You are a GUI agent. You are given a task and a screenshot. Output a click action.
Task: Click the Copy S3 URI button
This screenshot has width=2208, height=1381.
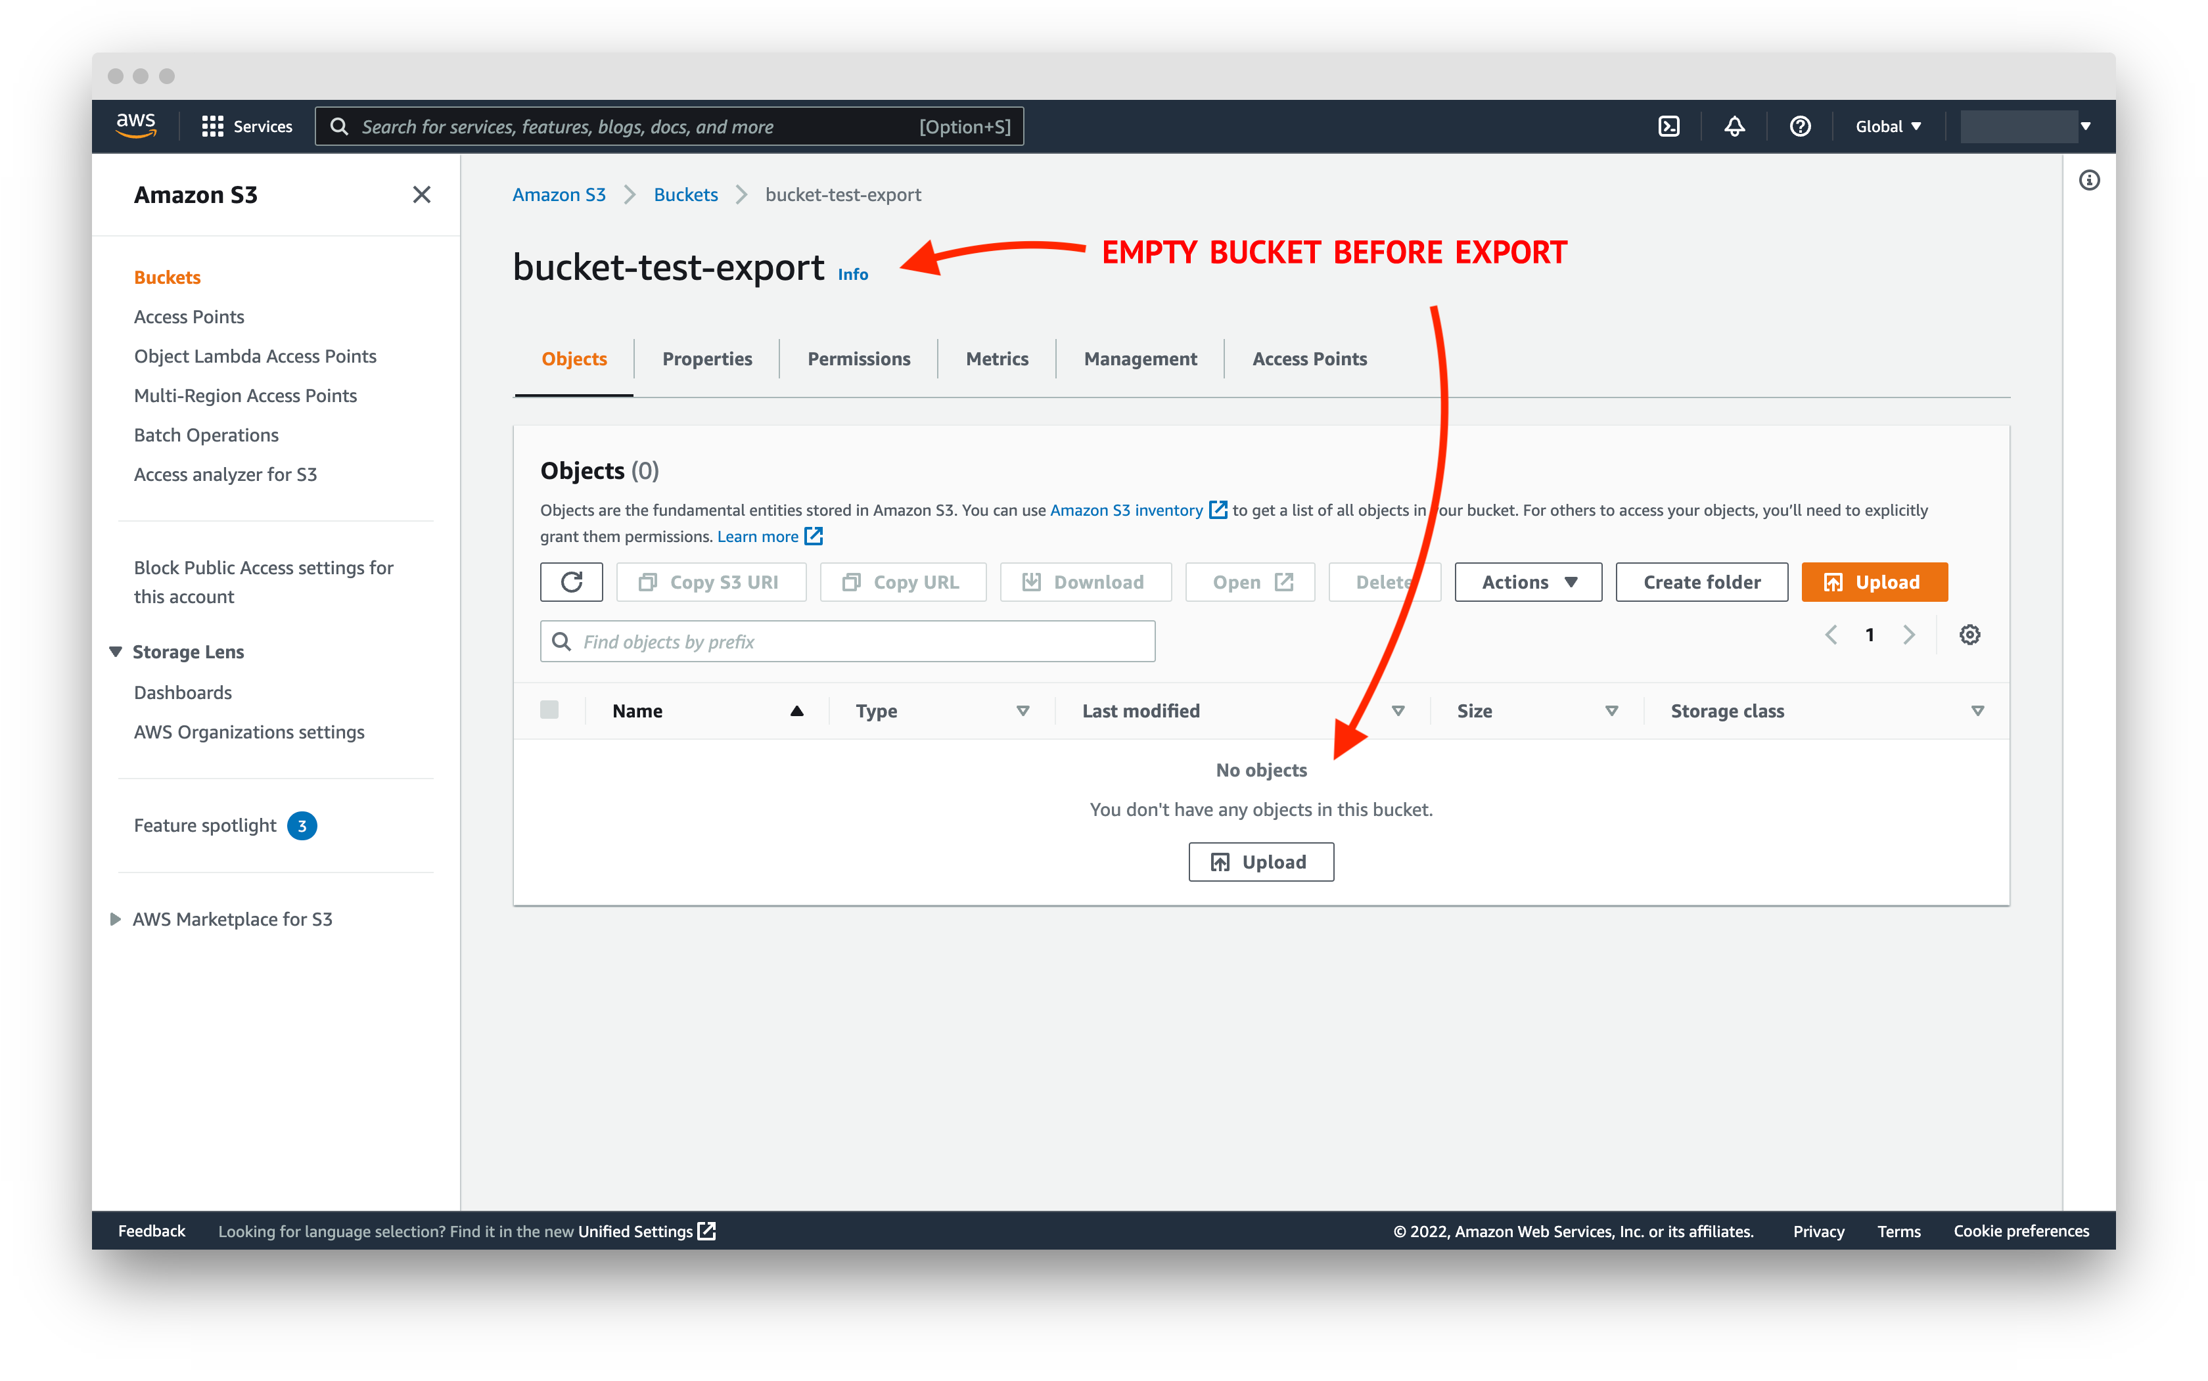click(711, 582)
